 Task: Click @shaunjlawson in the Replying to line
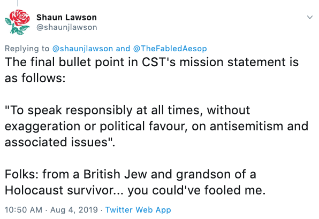tap(82, 49)
